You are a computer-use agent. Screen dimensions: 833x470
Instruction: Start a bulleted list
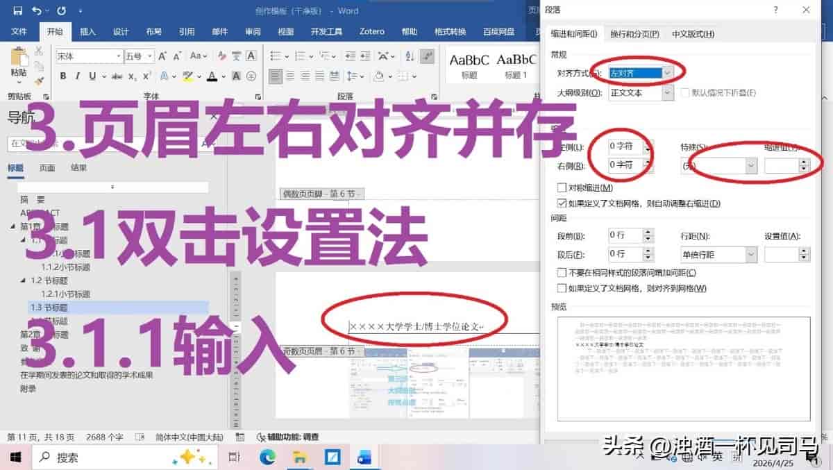point(276,56)
